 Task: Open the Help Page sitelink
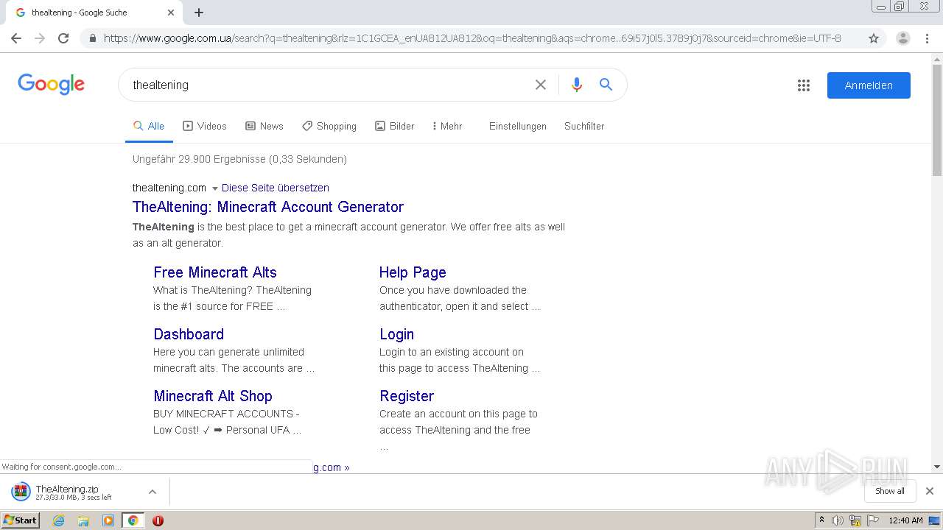[x=413, y=272]
